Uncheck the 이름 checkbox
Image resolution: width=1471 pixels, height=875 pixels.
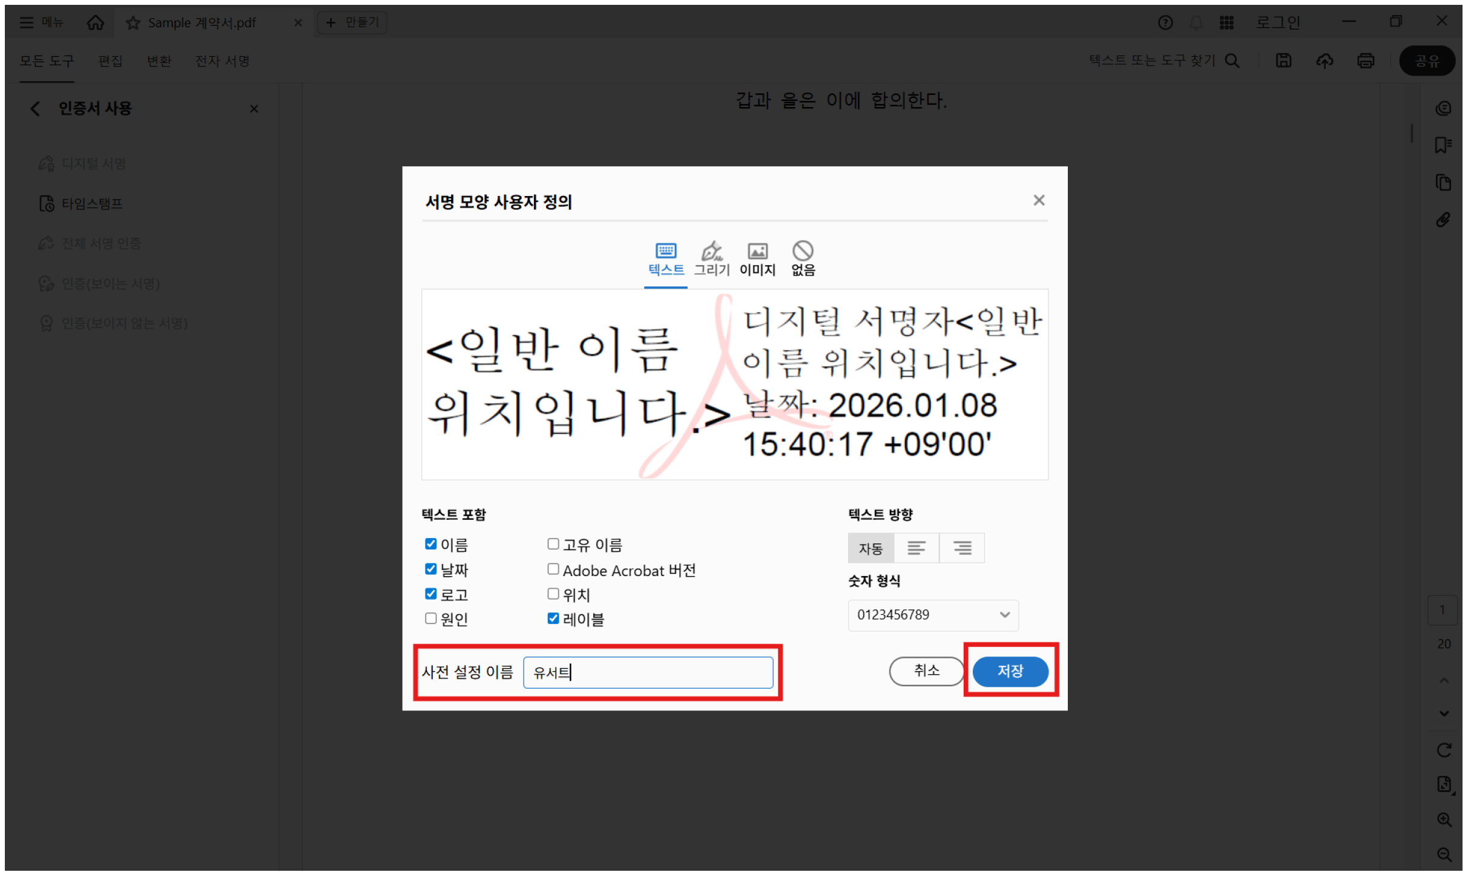[430, 543]
